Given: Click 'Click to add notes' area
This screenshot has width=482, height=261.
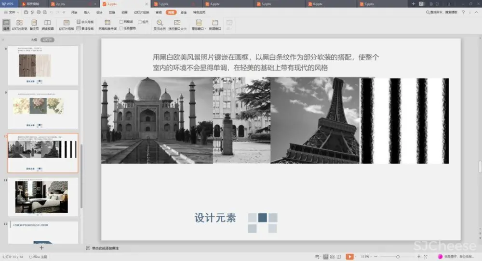Looking at the screenshot, I should [105, 248].
